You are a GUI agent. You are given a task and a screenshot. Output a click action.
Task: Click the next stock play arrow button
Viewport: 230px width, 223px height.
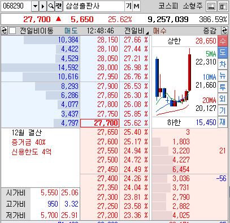[x=43, y=6]
